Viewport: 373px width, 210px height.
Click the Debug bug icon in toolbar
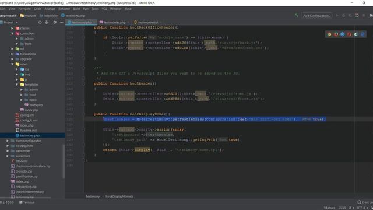pyautogui.click(x=343, y=16)
